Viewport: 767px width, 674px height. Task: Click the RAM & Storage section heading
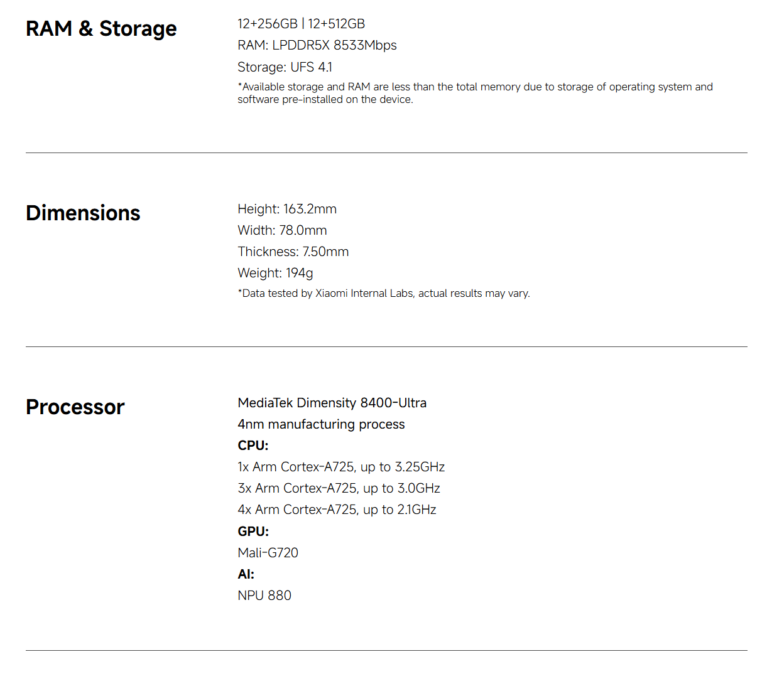[x=101, y=29]
